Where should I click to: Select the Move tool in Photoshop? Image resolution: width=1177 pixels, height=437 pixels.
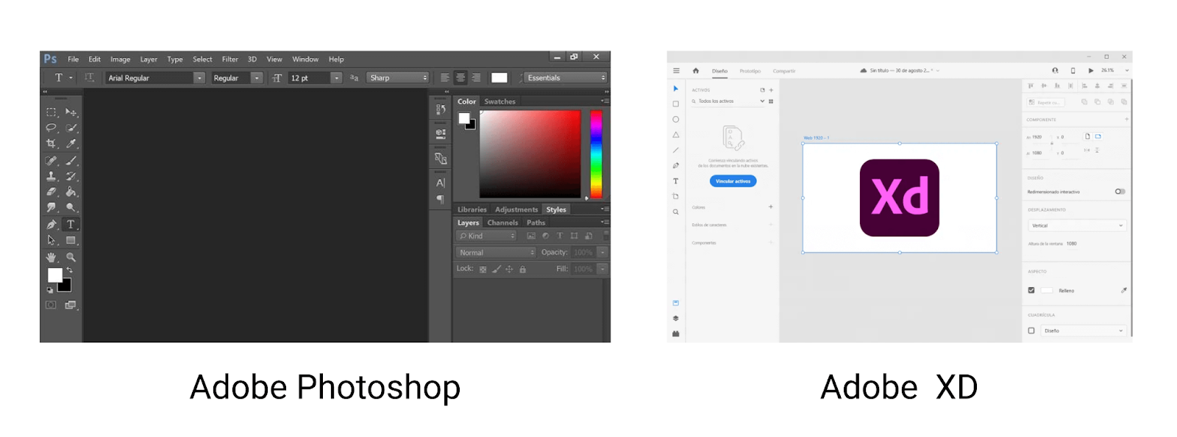(x=71, y=112)
